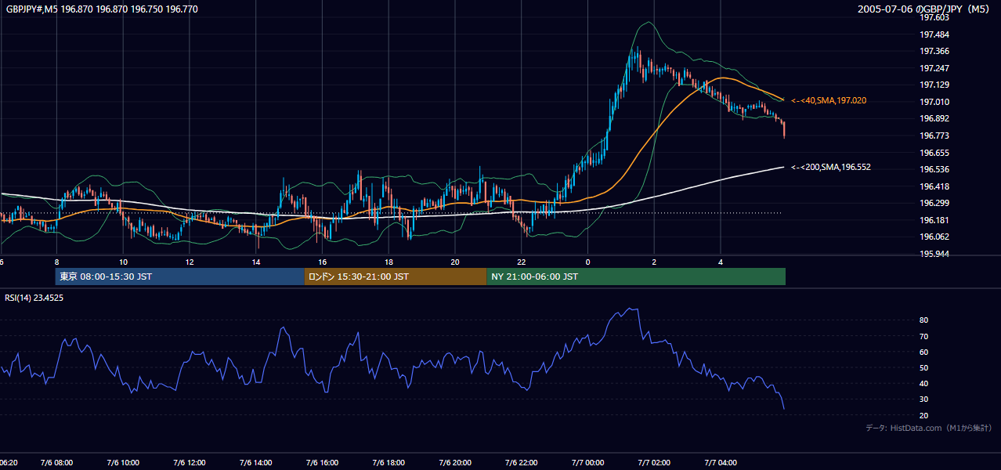
Task: Click the 196.655 price axis label
Action: 934,153
